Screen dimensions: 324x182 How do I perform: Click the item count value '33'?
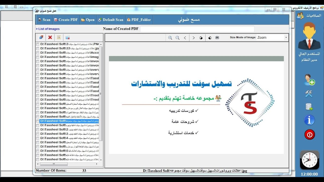[x=84, y=171]
